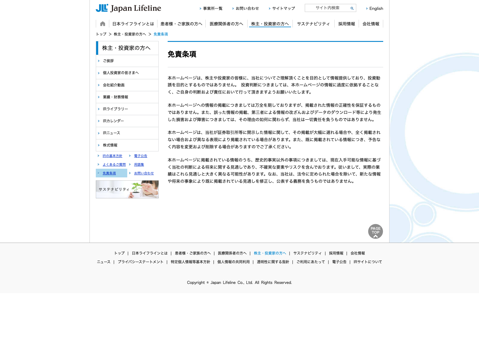Open the 業績・財務情報 sidebar item
Image resolution: width=479 pixels, height=359 pixels.
pyautogui.click(x=116, y=97)
